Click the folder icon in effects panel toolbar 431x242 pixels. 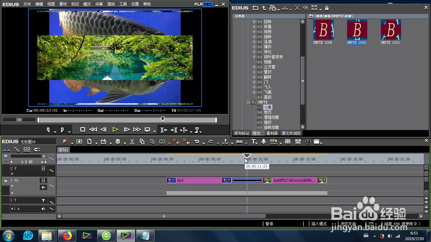[256, 8]
